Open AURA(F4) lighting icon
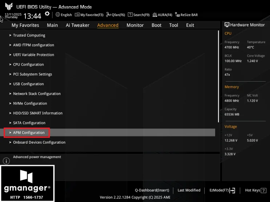Viewport: 270px width, 202px height. [x=155, y=15]
